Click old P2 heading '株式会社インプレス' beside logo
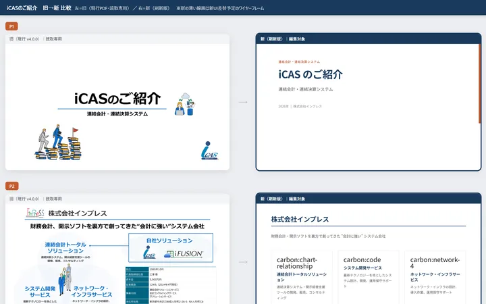The width and height of the screenshot is (486, 304). click(78, 213)
